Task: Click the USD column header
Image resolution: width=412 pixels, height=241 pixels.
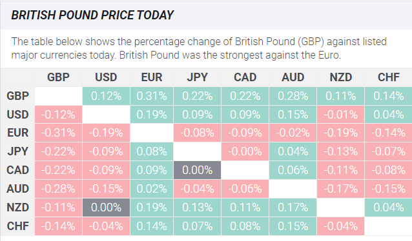Action: point(106,77)
